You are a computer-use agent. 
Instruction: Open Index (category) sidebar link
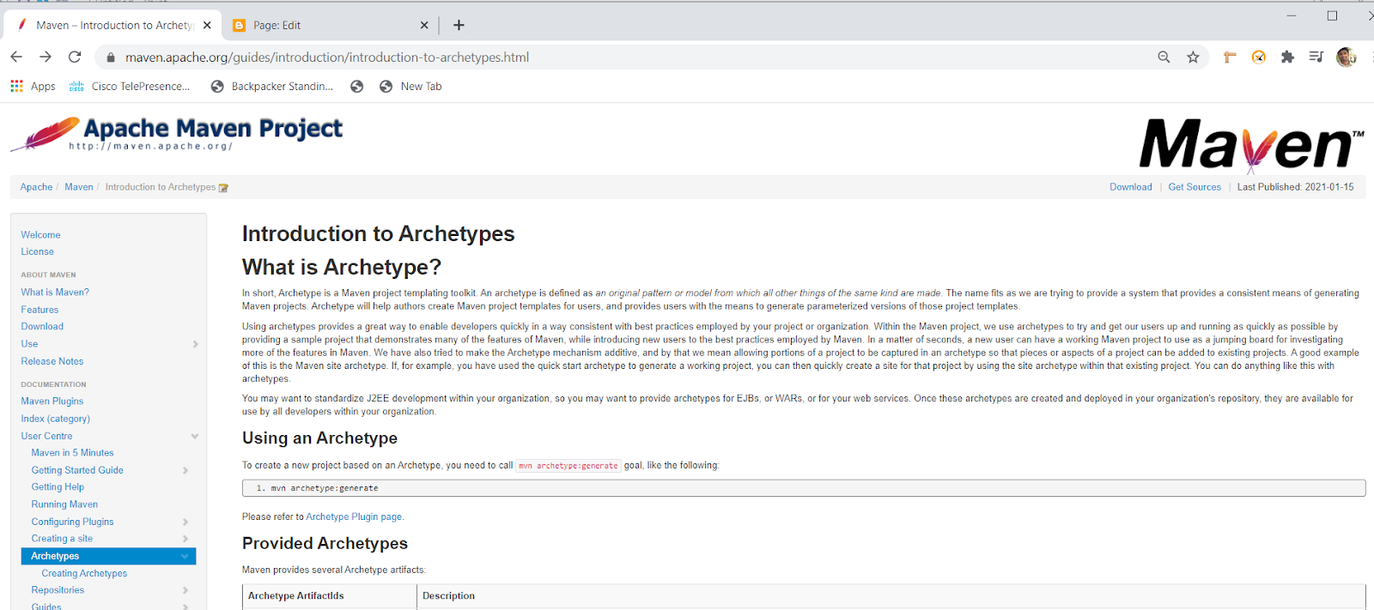(x=55, y=419)
